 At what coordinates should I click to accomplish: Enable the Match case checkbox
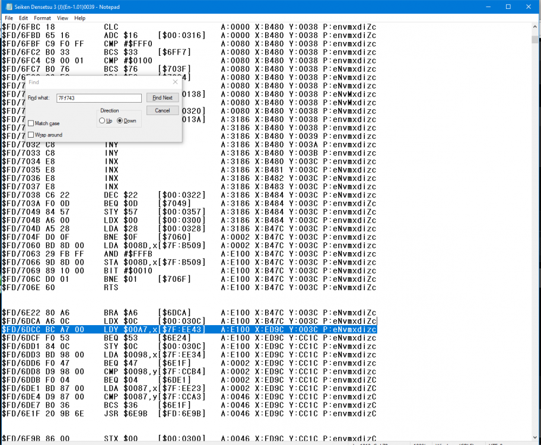pos(31,123)
